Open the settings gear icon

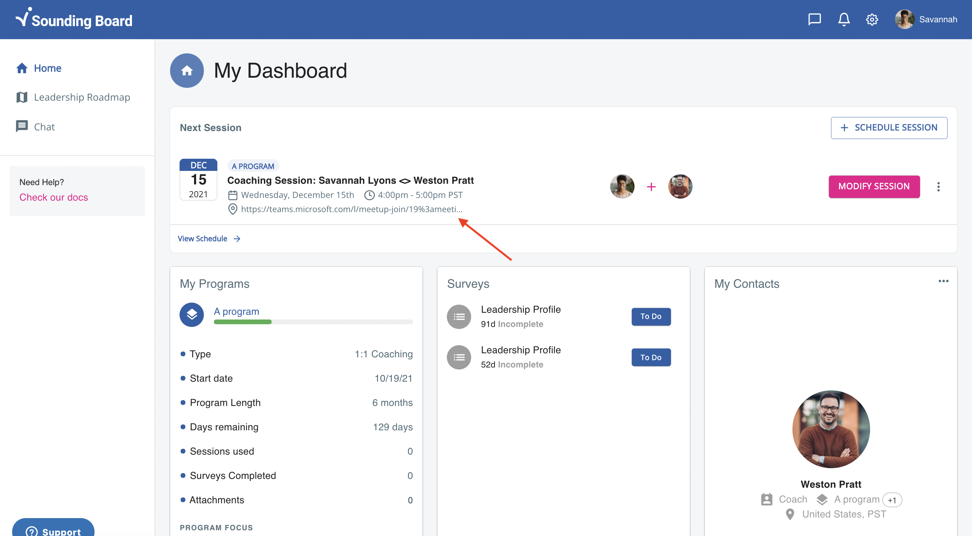point(872,19)
